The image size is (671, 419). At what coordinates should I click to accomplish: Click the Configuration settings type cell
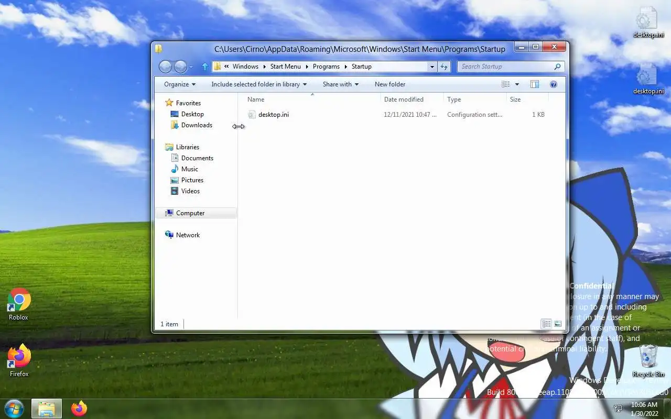(x=474, y=115)
